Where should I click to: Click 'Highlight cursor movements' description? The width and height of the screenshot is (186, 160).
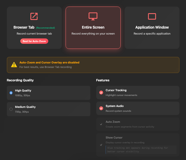pyautogui.click(x=121, y=95)
